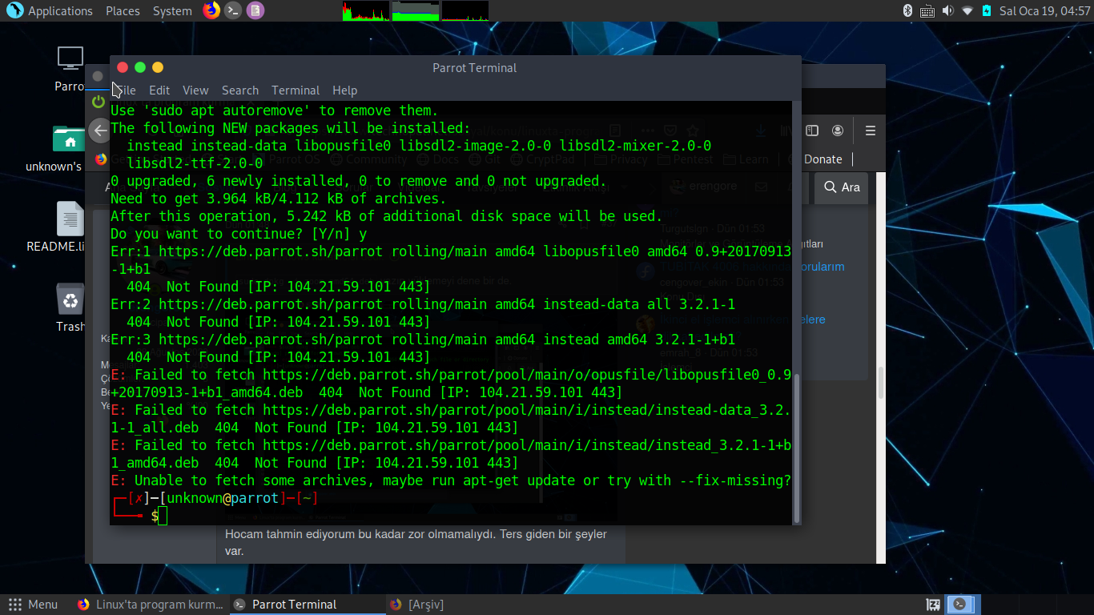
Task: Click the green window button on Parrot Terminal
Action: [x=140, y=68]
